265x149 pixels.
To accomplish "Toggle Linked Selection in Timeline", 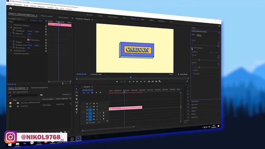I will tap(92, 93).
